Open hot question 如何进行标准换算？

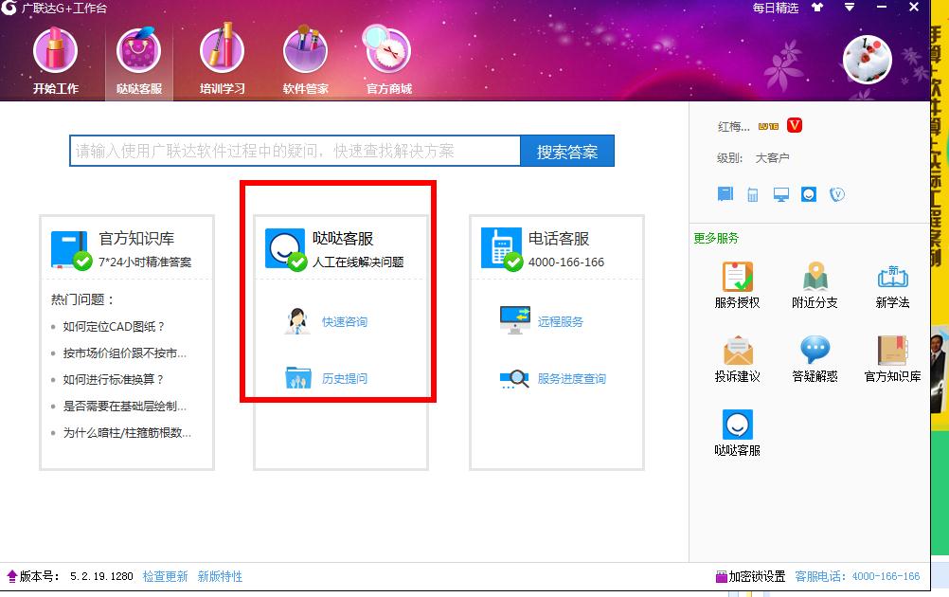[x=113, y=380]
